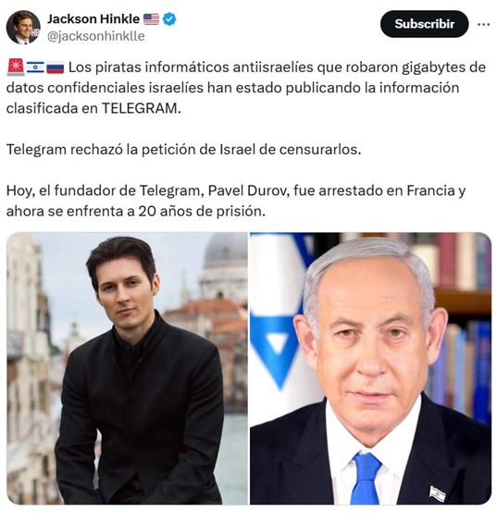Open the right photo with the Israeli flag
This screenshot has height=513, width=497.
click(x=370, y=369)
